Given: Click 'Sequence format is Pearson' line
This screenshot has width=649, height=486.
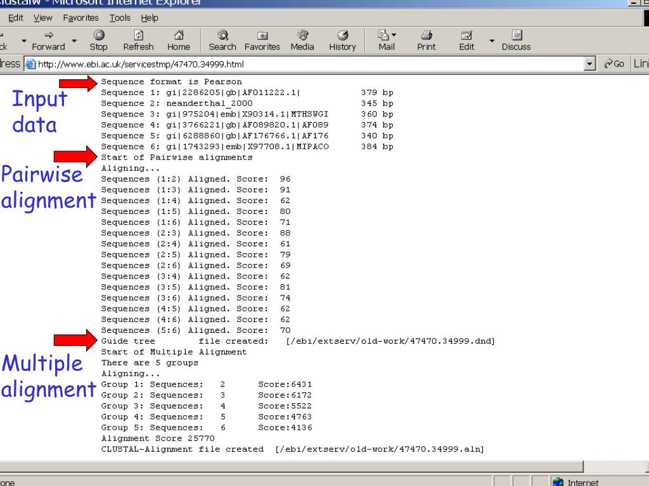Looking at the screenshot, I should pyautogui.click(x=171, y=82).
